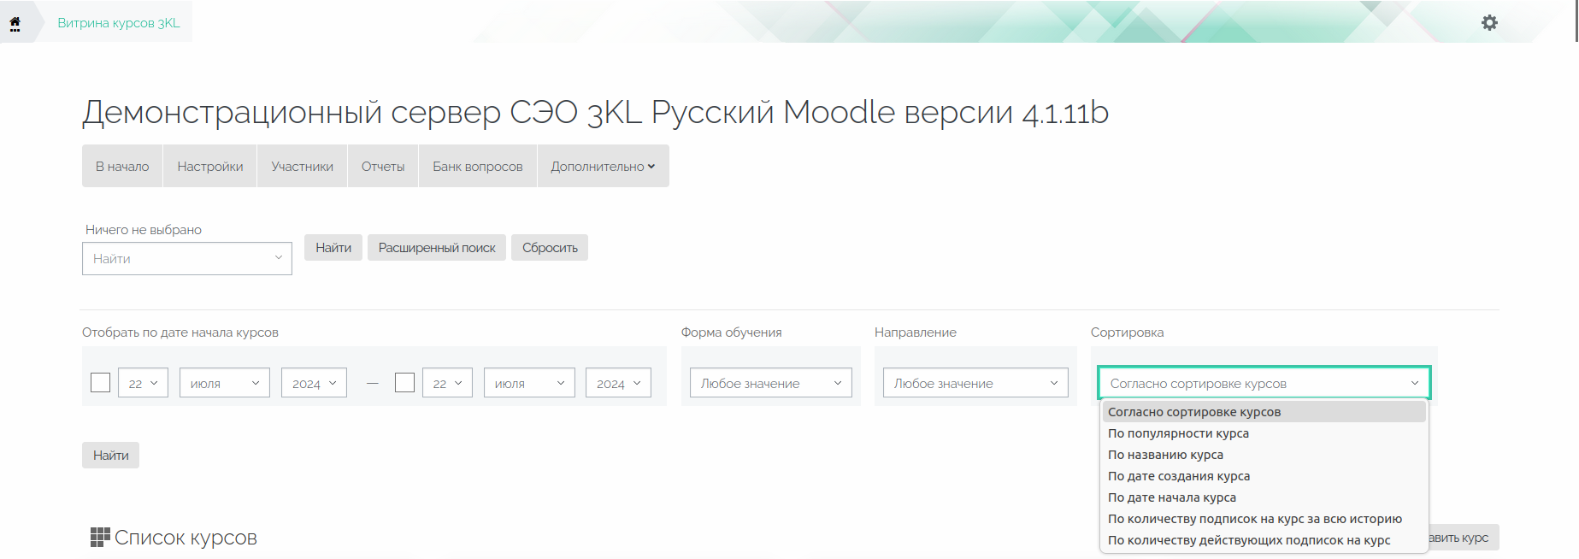The image size is (1579, 559).
Task: Open the Банк вопросов tab
Action: pos(478,166)
